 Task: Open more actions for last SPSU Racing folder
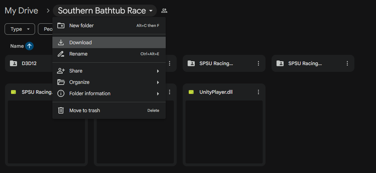[x=347, y=63]
